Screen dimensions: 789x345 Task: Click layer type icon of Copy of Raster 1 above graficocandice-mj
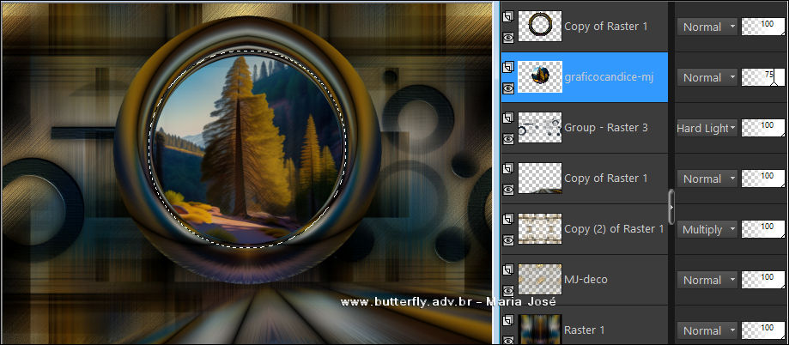tap(508, 16)
